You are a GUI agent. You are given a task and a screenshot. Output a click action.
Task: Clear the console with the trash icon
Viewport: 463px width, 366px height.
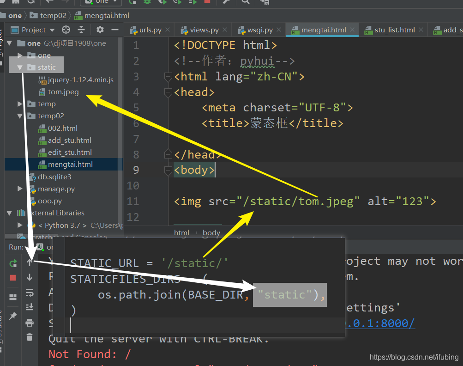point(30,337)
